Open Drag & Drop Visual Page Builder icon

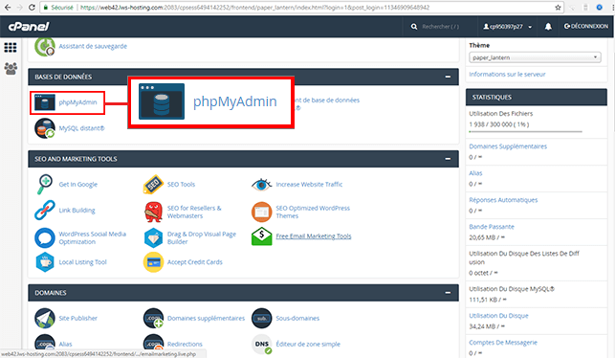153,237
